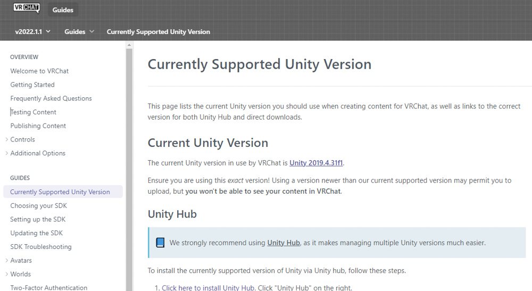
Task: Go to Testing Content page
Action: 33,112
